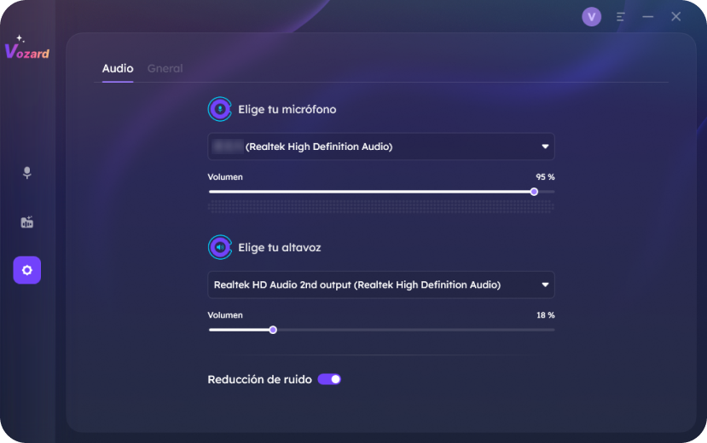The width and height of the screenshot is (707, 443).
Task: Open the microphone voice changer sidebar icon
Action: tap(27, 172)
